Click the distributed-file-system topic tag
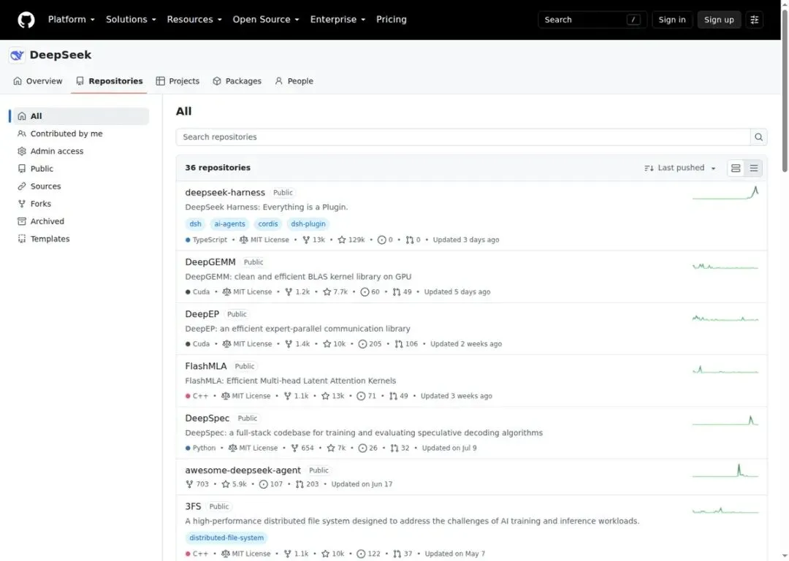The height and width of the screenshot is (561, 789). click(226, 538)
